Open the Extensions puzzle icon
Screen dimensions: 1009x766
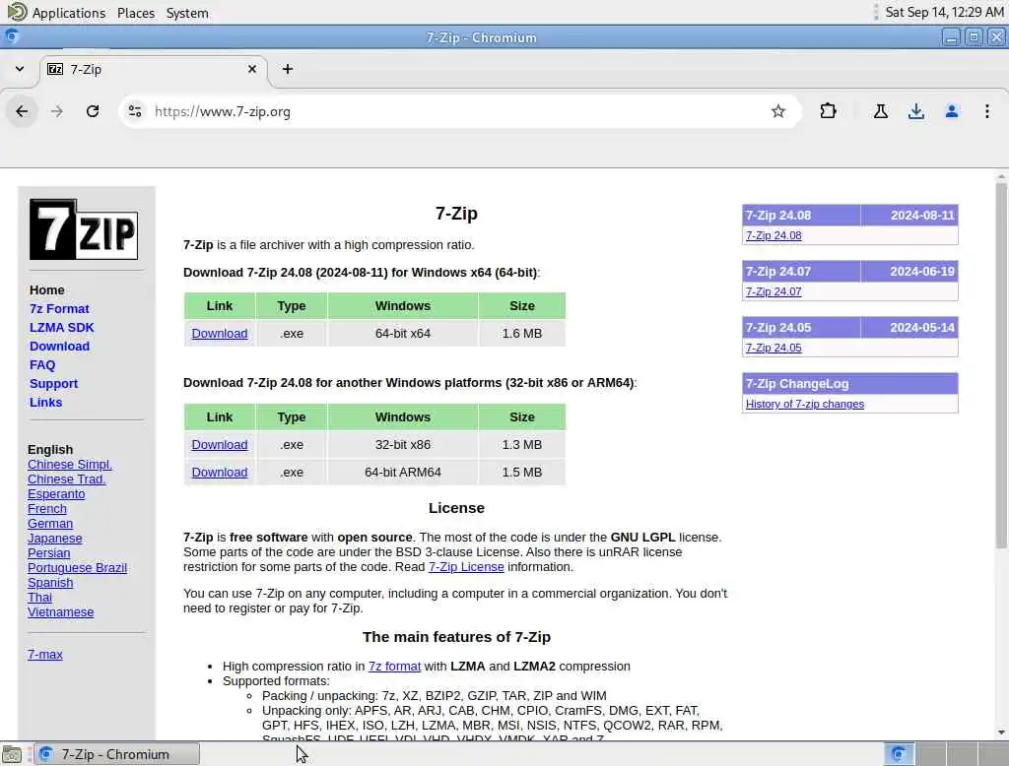click(828, 111)
